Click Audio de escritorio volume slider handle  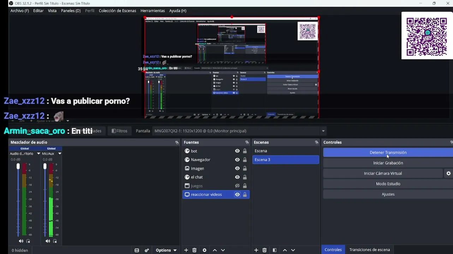(18, 166)
